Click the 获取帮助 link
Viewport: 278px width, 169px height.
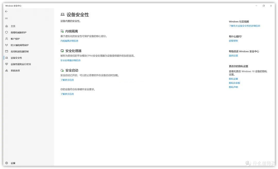click(x=233, y=41)
